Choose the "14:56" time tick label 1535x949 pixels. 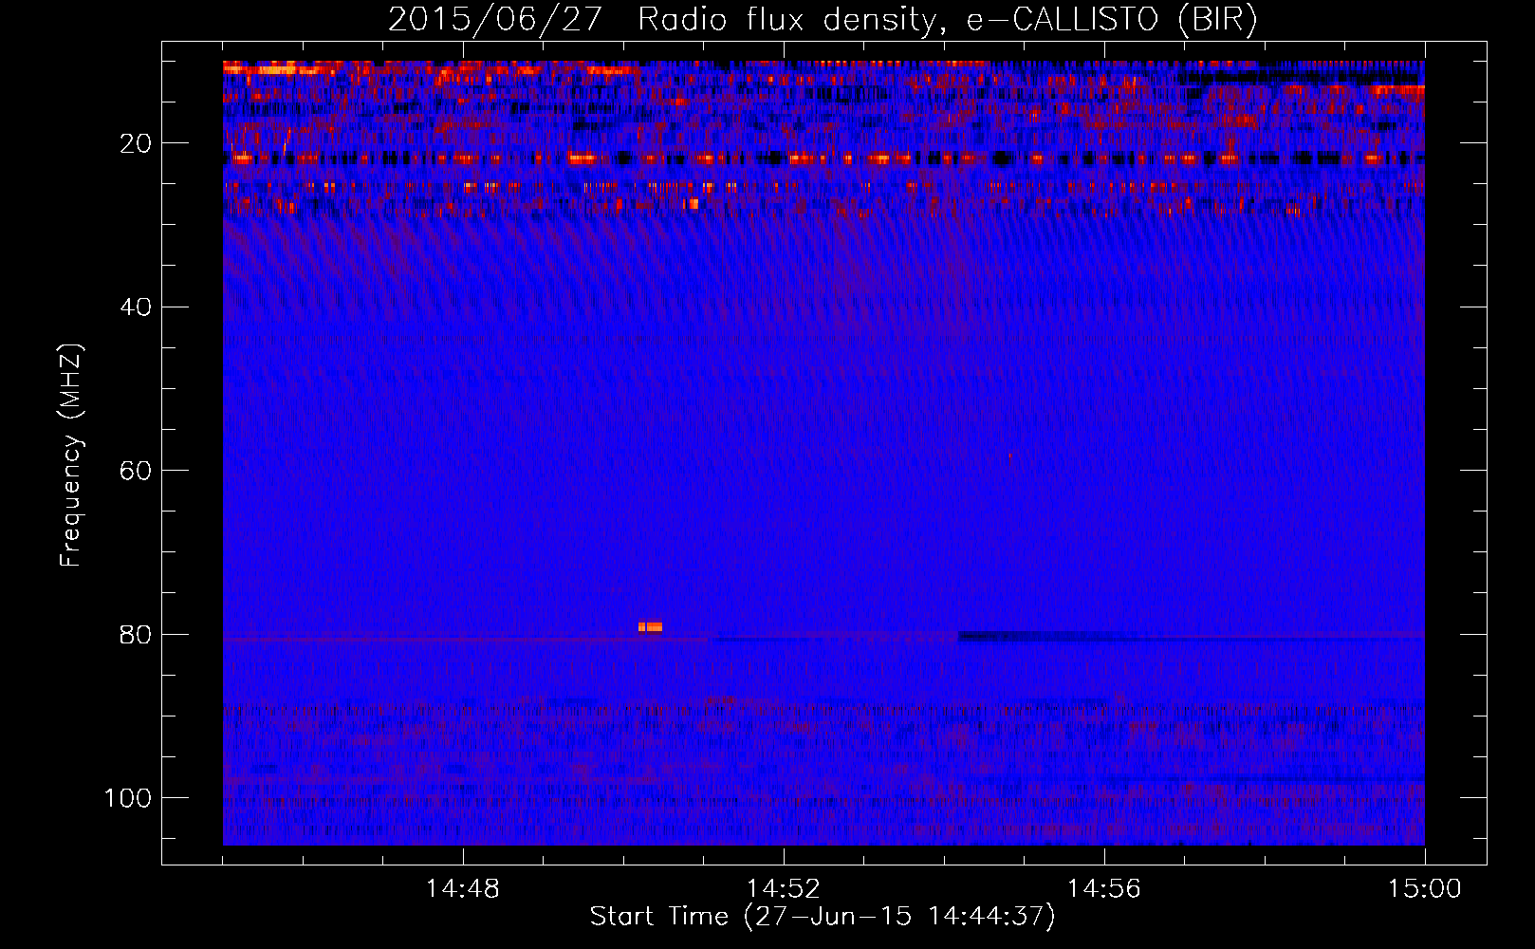[x=1103, y=889]
